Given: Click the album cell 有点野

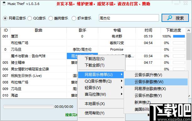Looking at the screenshot, I should pyautogui.click(x=117, y=36).
